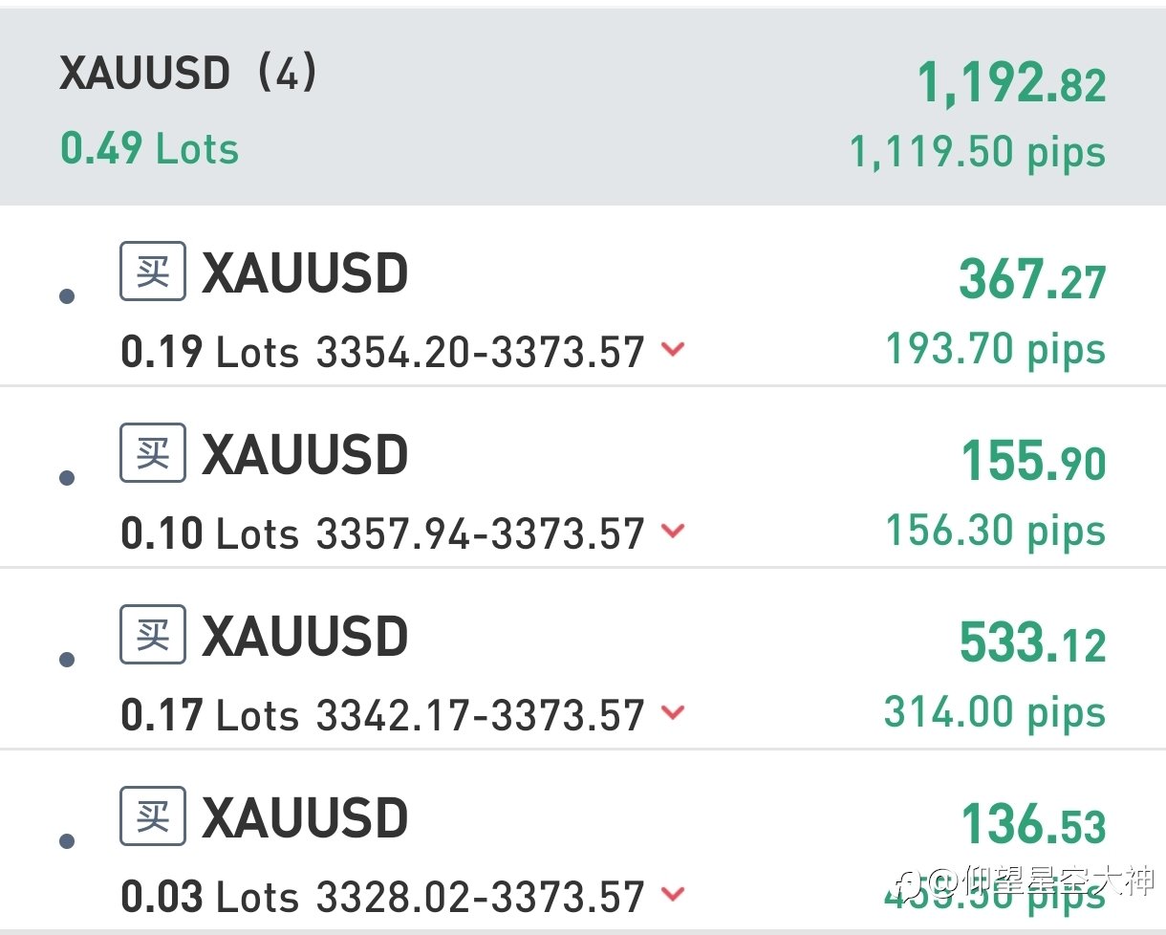
Task: Expand the red chevron after 3328.02-3373.57
Action: click(673, 894)
